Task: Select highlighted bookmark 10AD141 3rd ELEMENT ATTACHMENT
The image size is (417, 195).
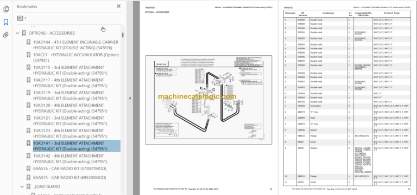Action: coord(77,146)
